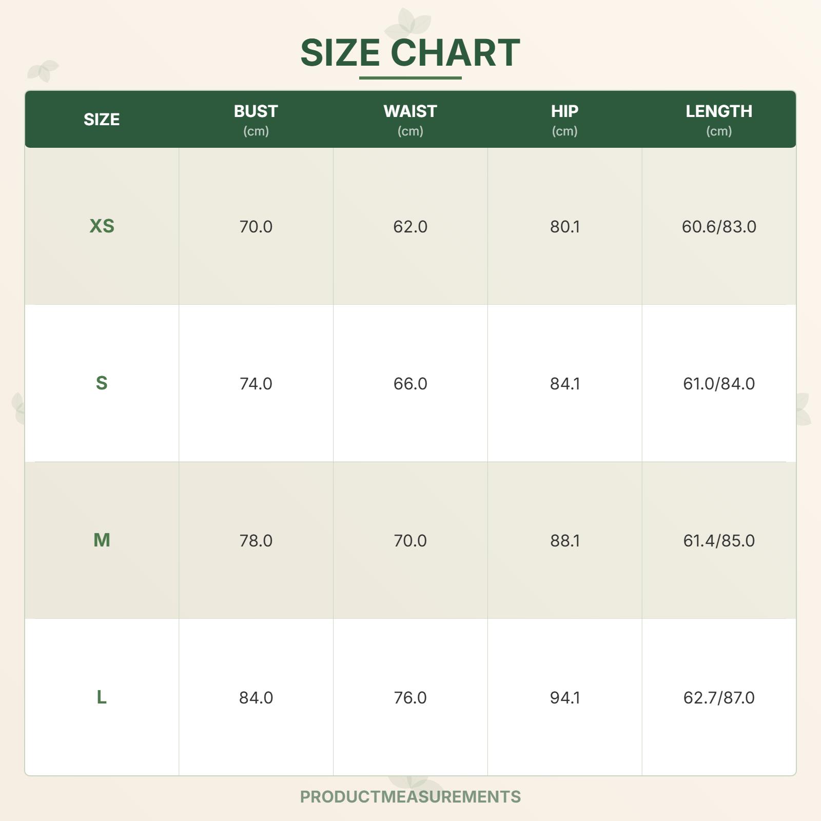The height and width of the screenshot is (821, 821).
Task: Click XS length value 60.6/83.0
Action: 718,226
